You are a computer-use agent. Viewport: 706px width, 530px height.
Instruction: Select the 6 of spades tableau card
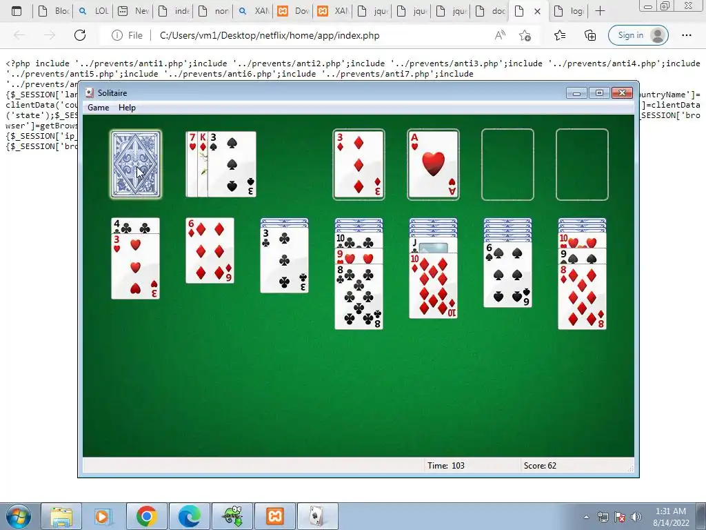508,275
